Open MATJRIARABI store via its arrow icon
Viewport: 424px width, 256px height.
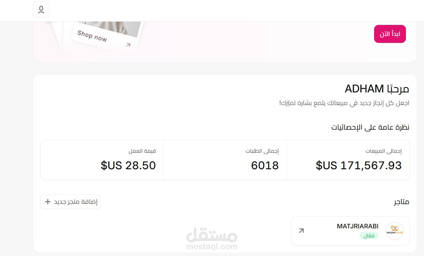[301, 230]
